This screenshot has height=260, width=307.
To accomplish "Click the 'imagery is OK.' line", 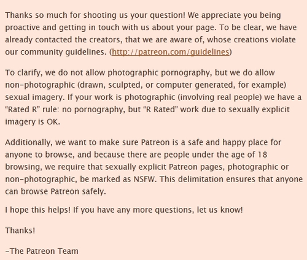I will click(x=33, y=122).
